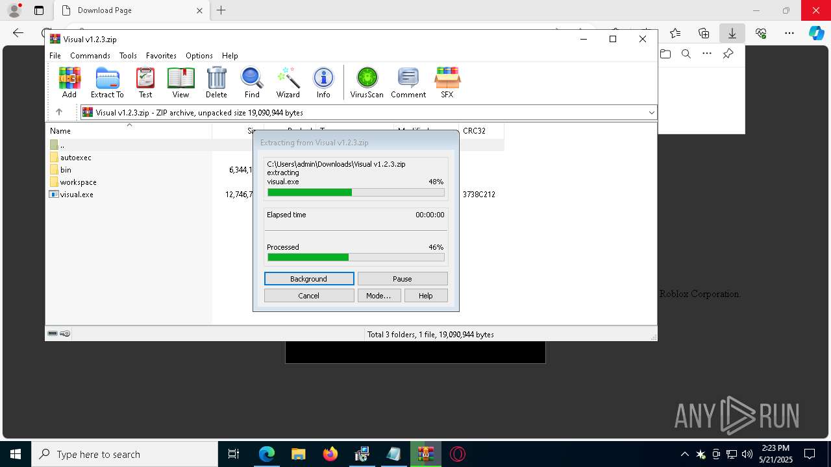831x467 pixels.
Task: Go up one folder level arrow
Action: [x=59, y=112]
